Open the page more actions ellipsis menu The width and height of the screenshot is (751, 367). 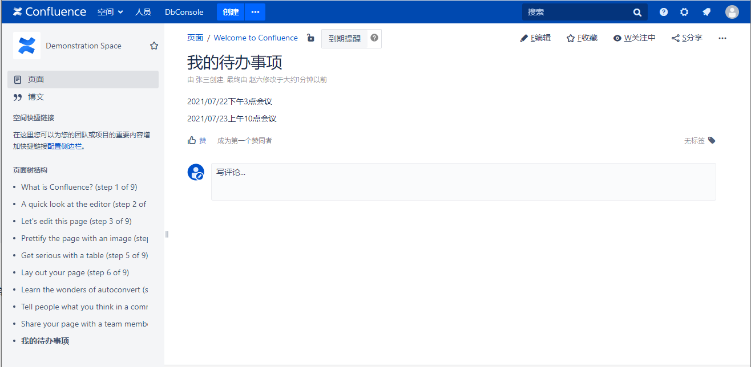click(x=722, y=38)
